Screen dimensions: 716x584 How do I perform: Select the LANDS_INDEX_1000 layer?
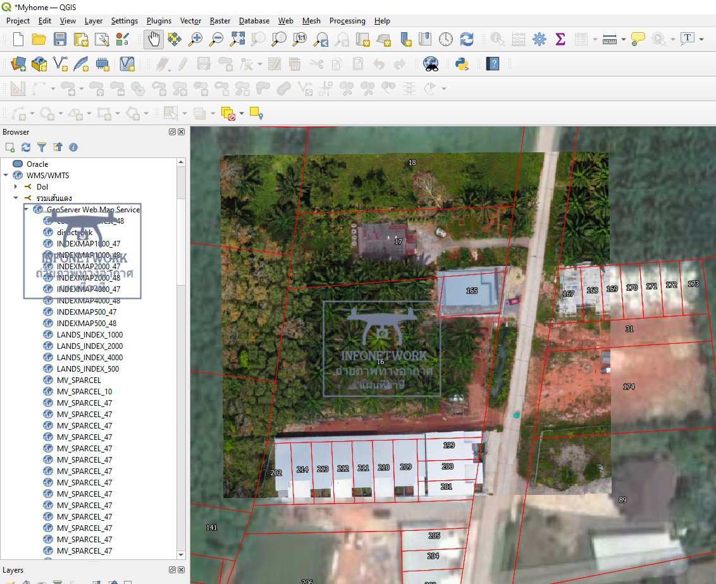point(90,334)
